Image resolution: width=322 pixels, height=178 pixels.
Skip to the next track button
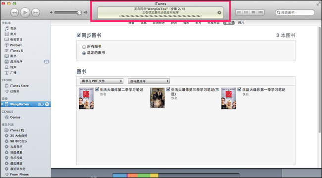click(36, 12)
